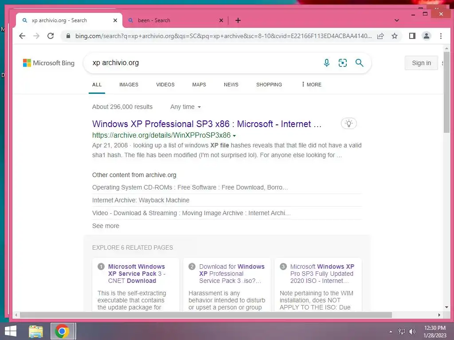
Task: Click the scroll right arrow
Action: pyautogui.click(x=439, y=315)
